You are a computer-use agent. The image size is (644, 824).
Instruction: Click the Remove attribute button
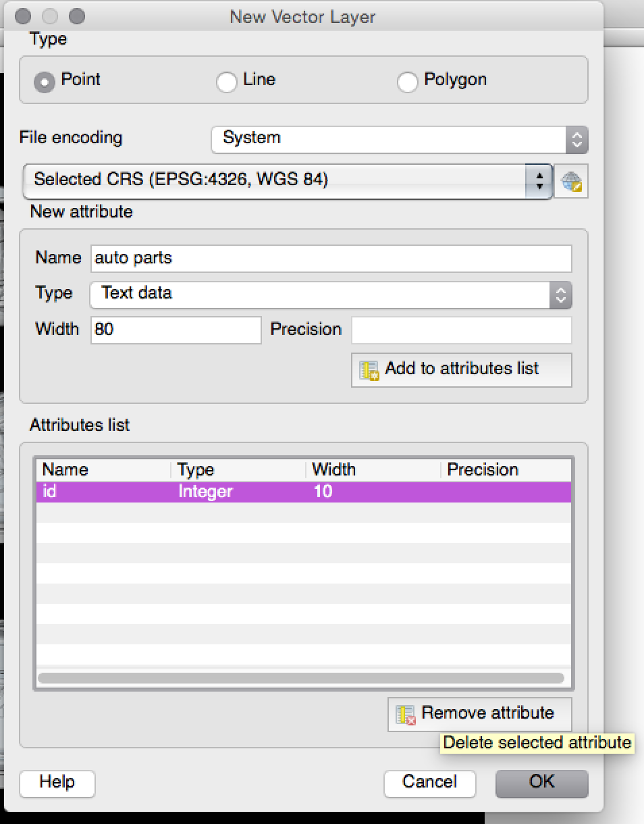point(480,714)
